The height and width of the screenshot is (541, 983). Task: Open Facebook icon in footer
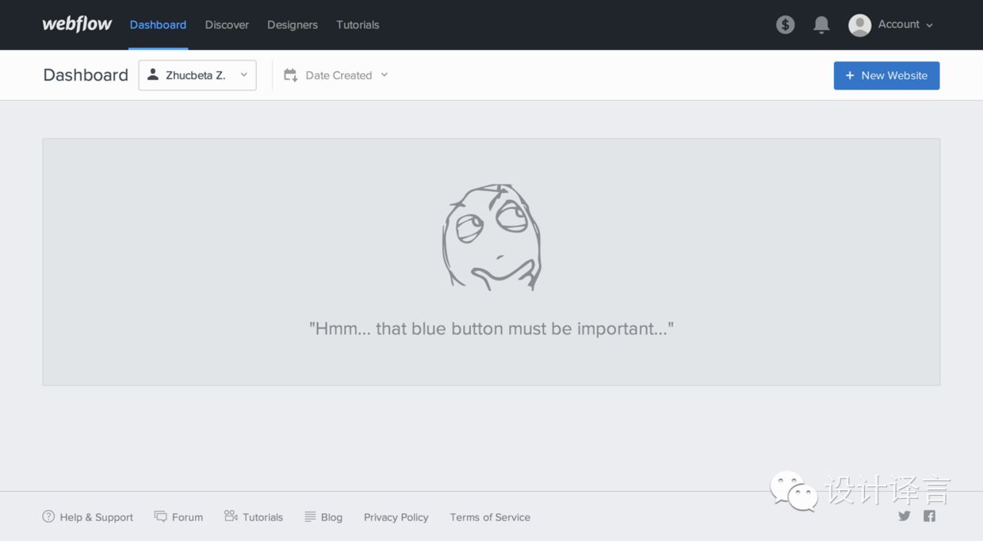click(x=929, y=516)
